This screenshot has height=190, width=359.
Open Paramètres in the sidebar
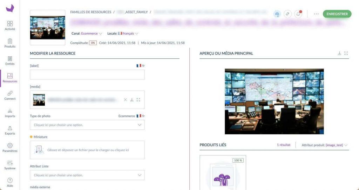point(10,147)
